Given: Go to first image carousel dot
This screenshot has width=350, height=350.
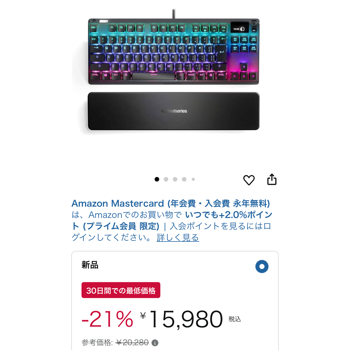Looking at the screenshot, I should coord(157,179).
